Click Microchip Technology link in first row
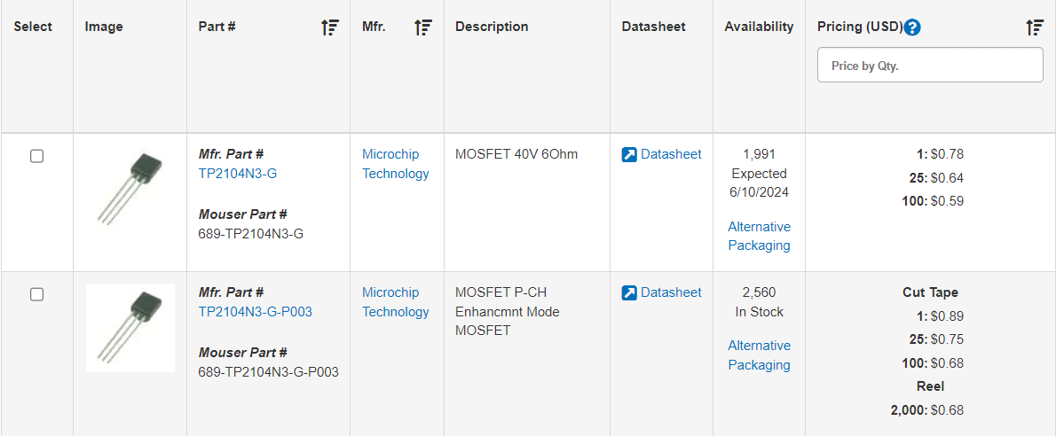This screenshot has height=436, width=1056. [395, 164]
